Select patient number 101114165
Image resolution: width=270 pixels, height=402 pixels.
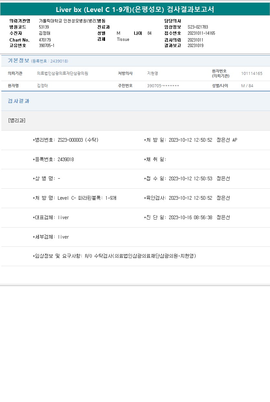pyautogui.click(x=252, y=73)
